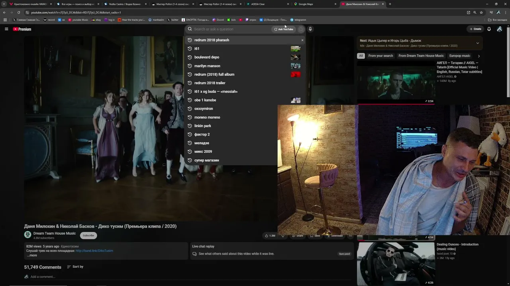Image resolution: width=510 pixels, height=286 pixels.
Task: Open the browser tab search dropdown
Action: 4,4
